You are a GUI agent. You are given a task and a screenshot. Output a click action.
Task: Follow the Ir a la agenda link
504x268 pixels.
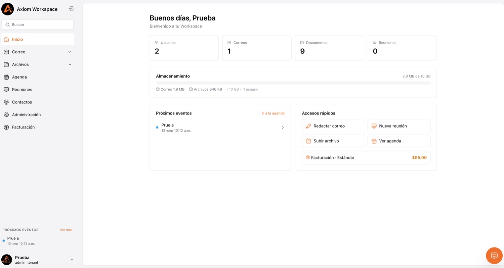pos(273,113)
